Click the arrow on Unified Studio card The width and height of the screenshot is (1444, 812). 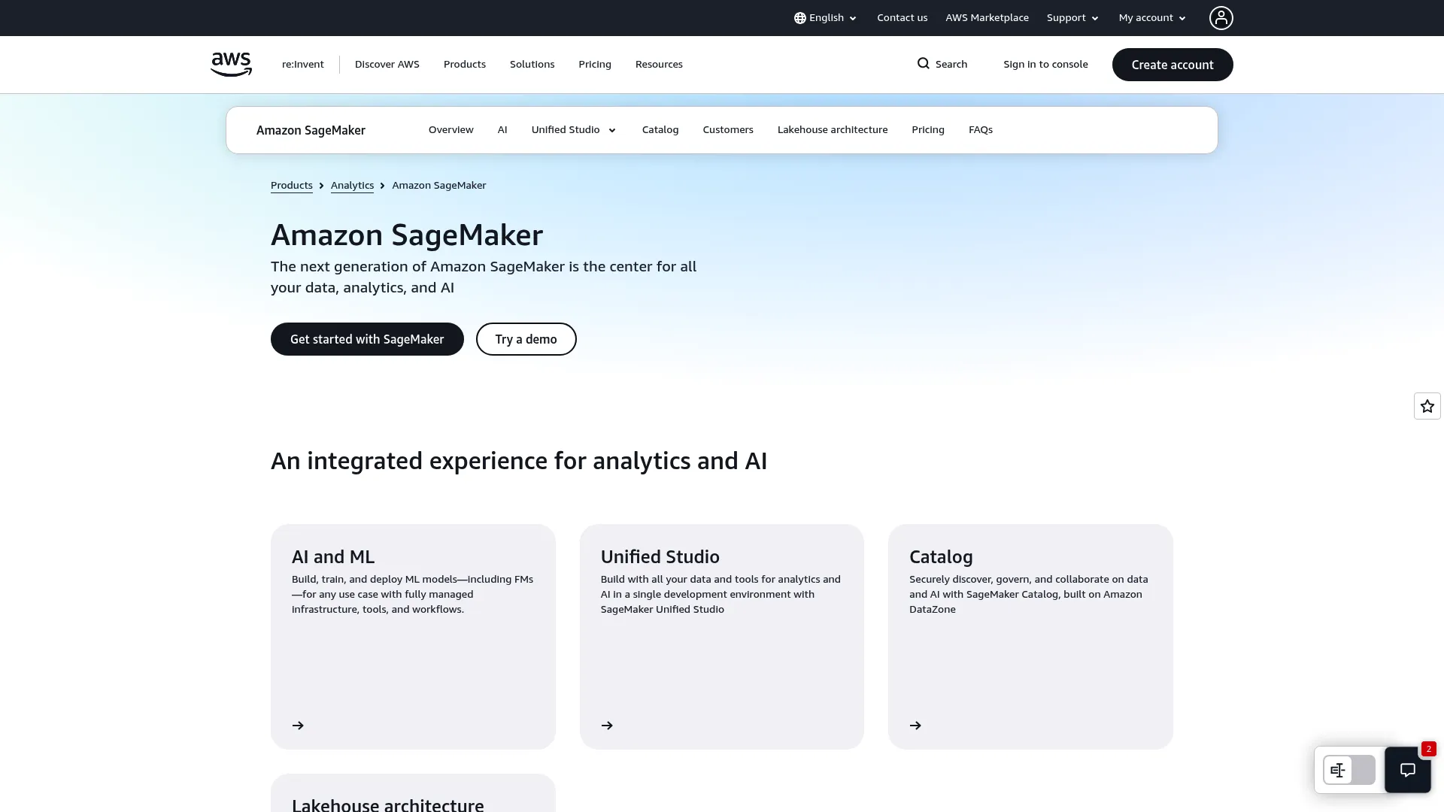[607, 726]
